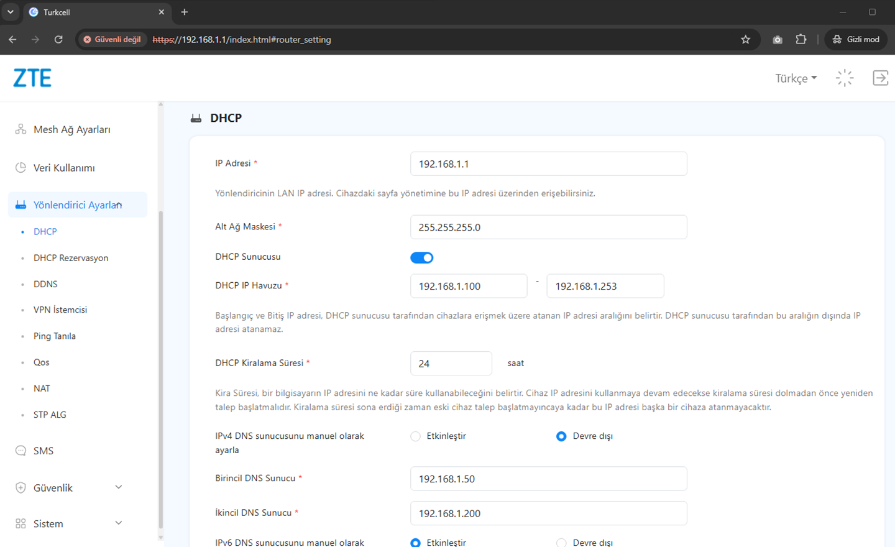
Task: Click the SMS speech bubble icon
Action: (21, 451)
